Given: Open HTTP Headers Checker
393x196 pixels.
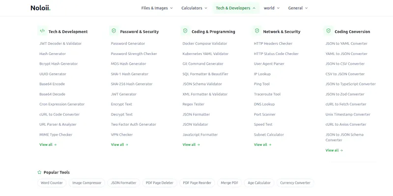Looking at the screenshot, I should [x=273, y=44].
